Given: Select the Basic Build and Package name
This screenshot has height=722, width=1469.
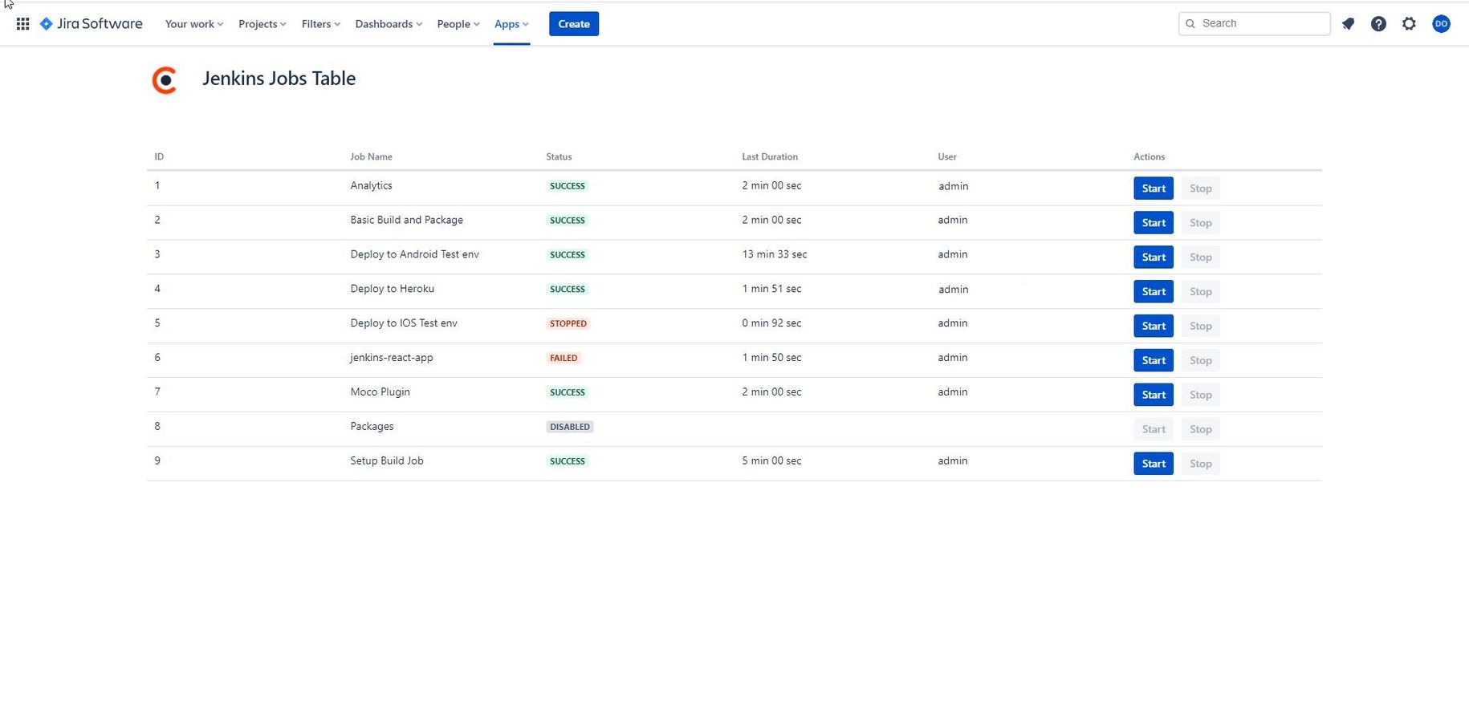Looking at the screenshot, I should tap(406, 221).
